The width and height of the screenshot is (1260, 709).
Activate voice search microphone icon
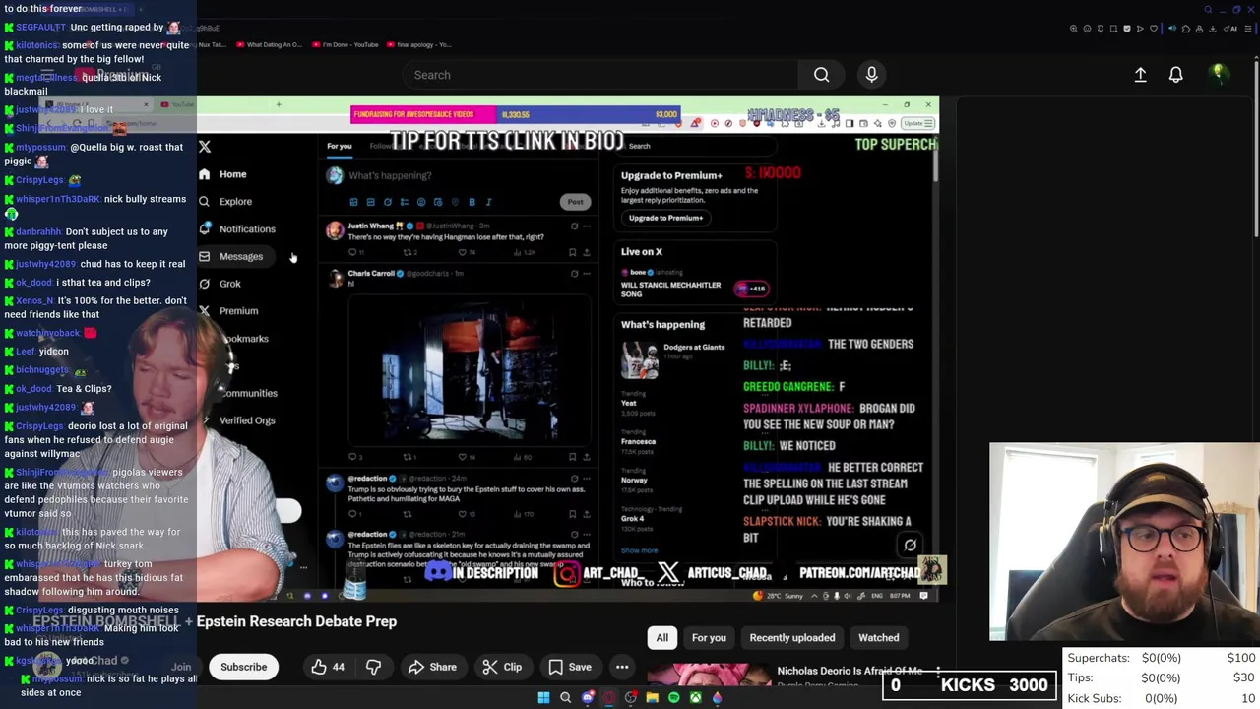coord(871,75)
